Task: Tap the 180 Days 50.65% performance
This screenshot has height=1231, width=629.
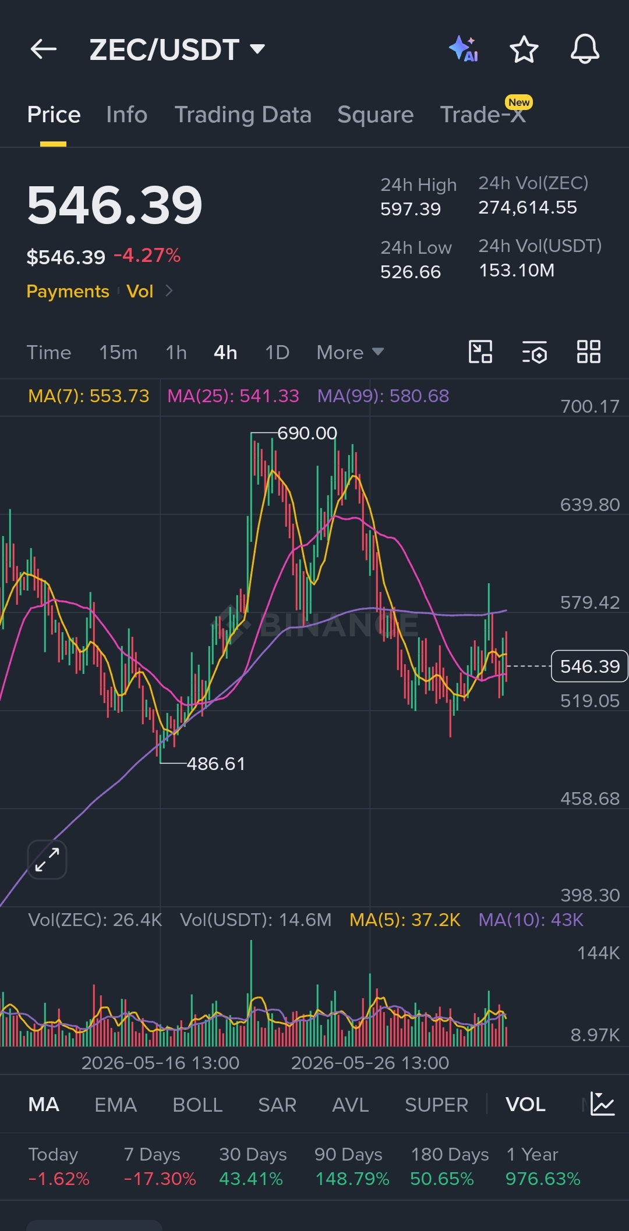Action: click(450, 1167)
